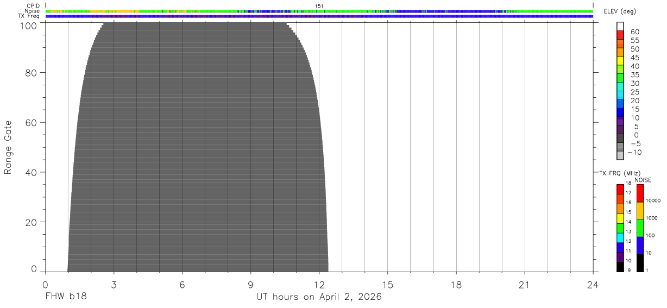Click the black NOISE swatch between 1 and 10

click(x=640, y=263)
